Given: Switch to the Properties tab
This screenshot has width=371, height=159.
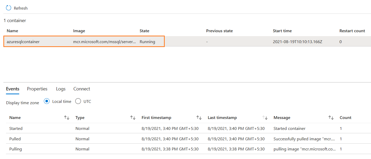Looking at the screenshot, I should click(x=37, y=89).
